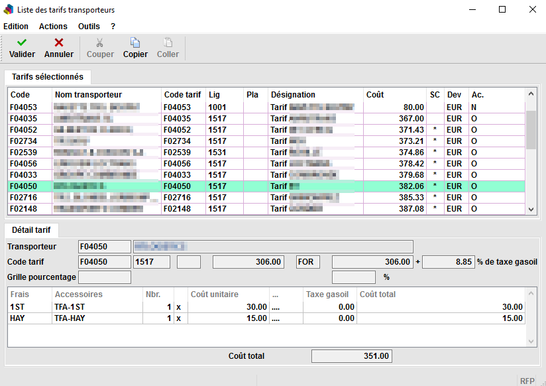546x386 pixels.
Task: Click the Coller clipboard icon
Action: (168, 42)
